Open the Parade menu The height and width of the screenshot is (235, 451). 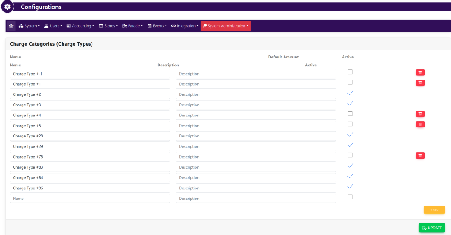coord(133,26)
